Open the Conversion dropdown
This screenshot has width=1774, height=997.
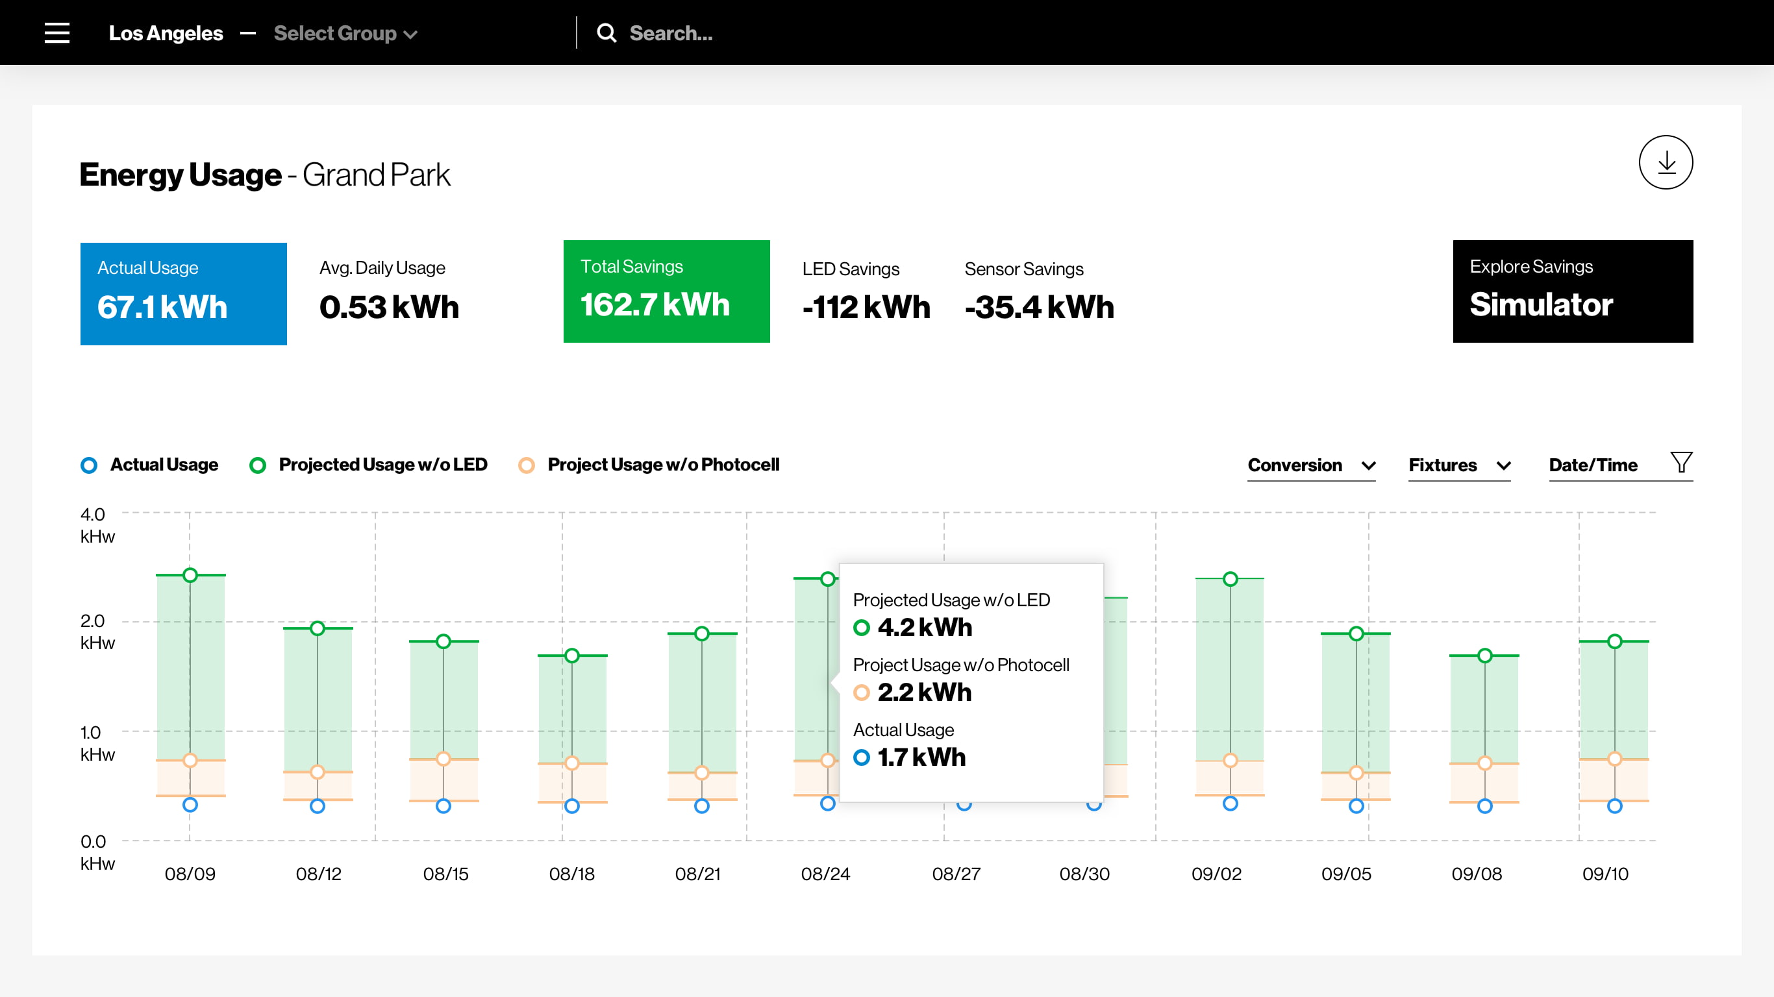coord(1311,465)
